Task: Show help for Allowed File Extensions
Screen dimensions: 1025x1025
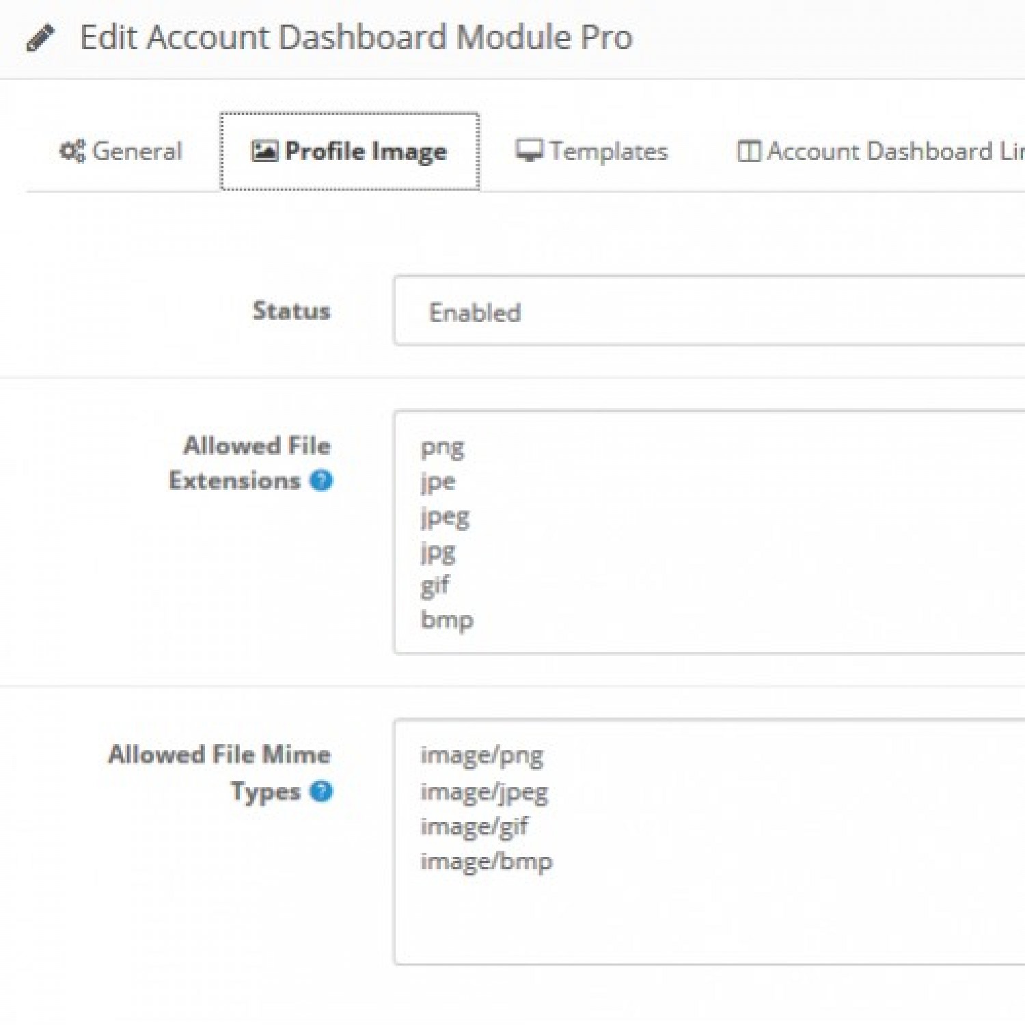Action: (321, 480)
